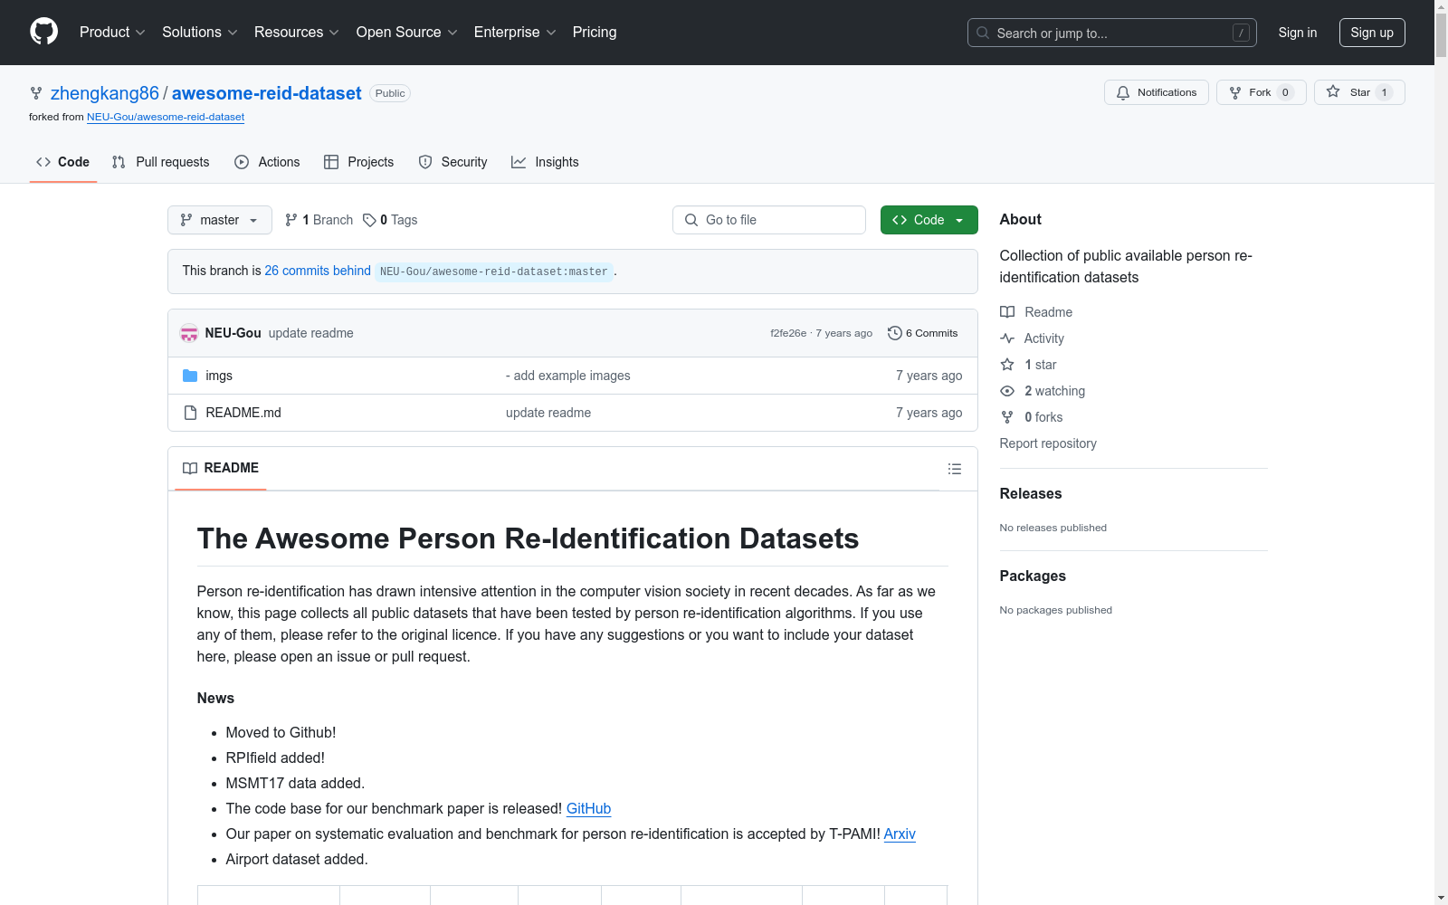
Task: View the 2 watching link
Action: tap(1043, 391)
